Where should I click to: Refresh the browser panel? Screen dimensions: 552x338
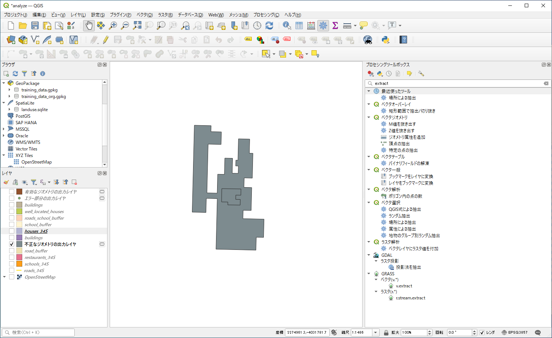click(x=15, y=74)
